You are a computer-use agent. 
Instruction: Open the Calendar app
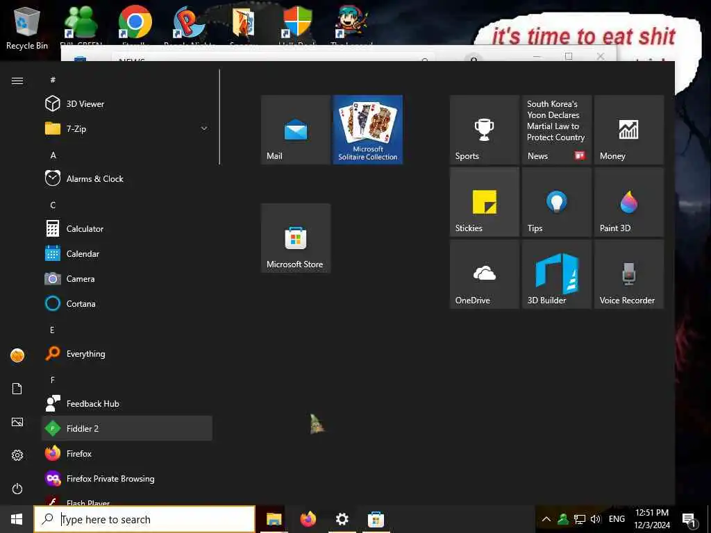[127, 254]
